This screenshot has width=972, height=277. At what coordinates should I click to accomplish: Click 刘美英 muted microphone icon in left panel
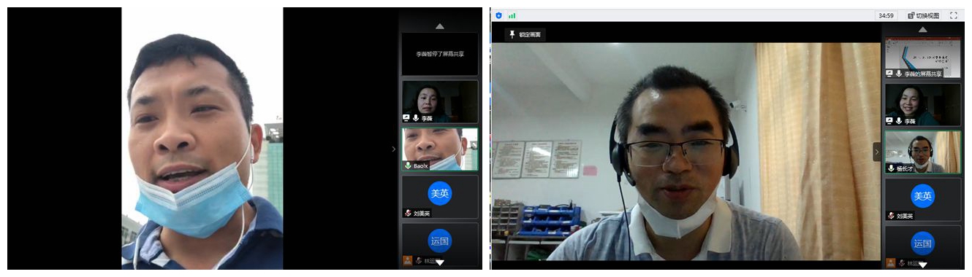click(408, 214)
